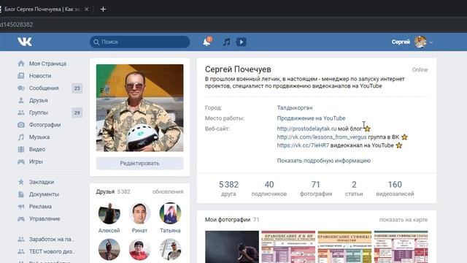Open Мои фотографии header
This screenshot has width=467, height=263.
coord(232,220)
